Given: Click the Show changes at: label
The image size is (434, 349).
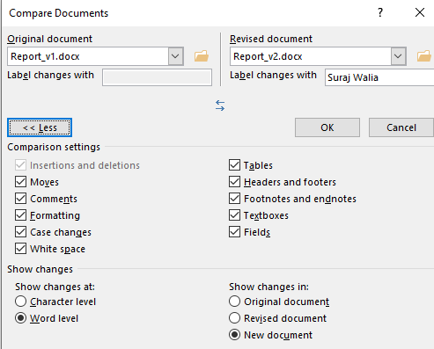Looking at the screenshot, I should coord(55,287).
